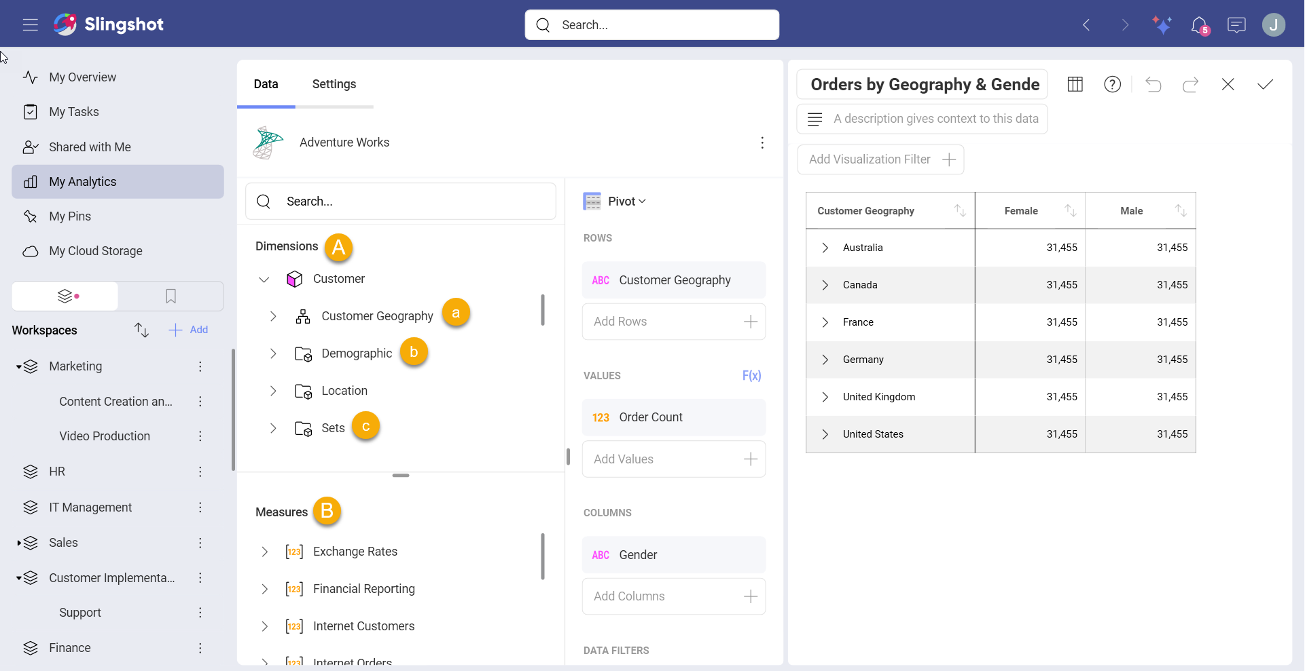1305x671 pixels.
Task: Expand the Financial Reporting measure group
Action: point(264,589)
